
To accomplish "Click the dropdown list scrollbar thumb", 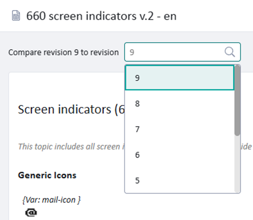I will 237,100.
